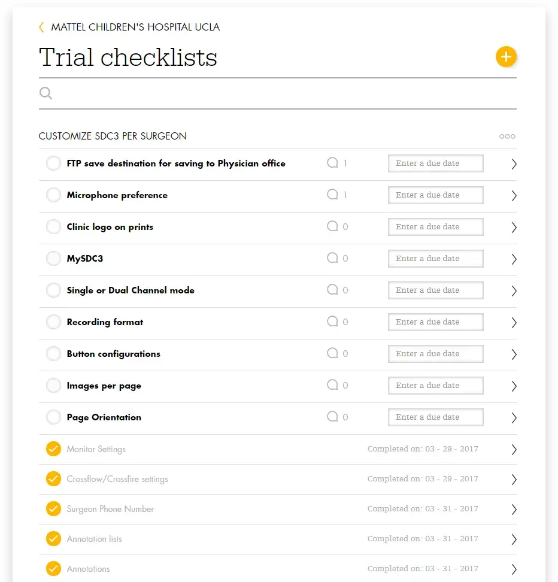Expand the Page Orientation task details
This screenshot has height=582, width=558.
pos(514,418)
